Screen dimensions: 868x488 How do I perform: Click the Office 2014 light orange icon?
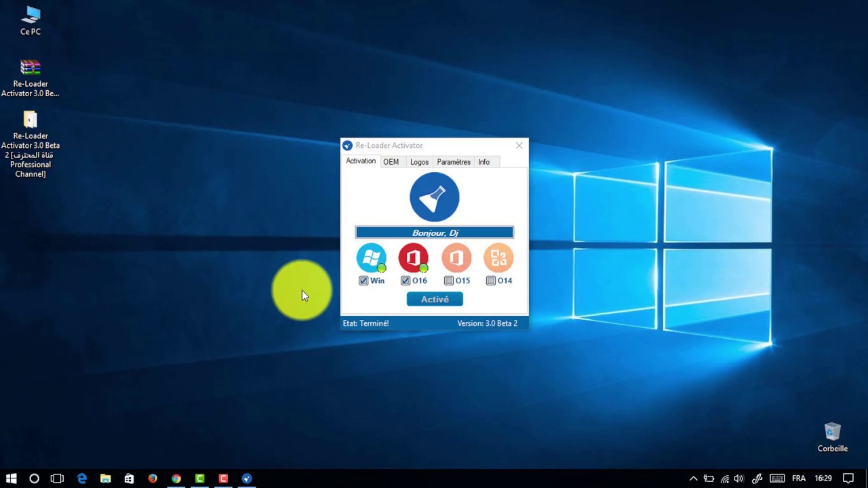click(498, 258)
